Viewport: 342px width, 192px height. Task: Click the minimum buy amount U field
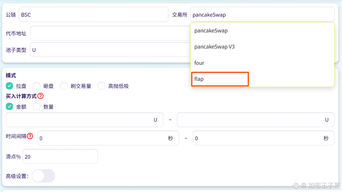point(84,120)
